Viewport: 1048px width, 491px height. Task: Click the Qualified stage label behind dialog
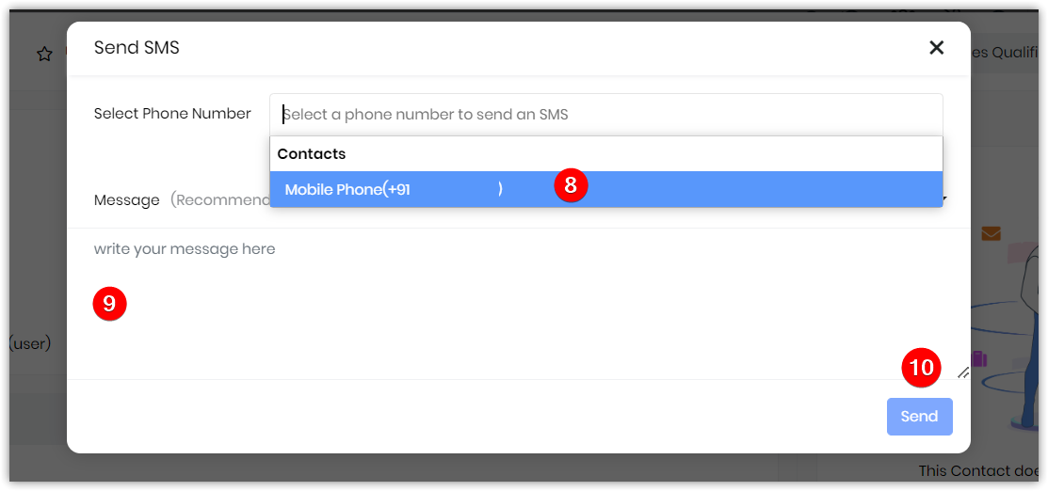click(x=1008, y=52)
